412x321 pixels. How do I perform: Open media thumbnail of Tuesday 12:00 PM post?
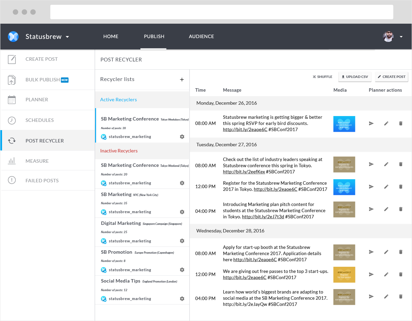click(344, 187)
